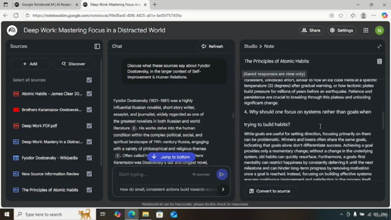Select the Deep Work: Mastering Focus browser tab
This screenshot has width=391, height=220.
[x=115, y=4]
